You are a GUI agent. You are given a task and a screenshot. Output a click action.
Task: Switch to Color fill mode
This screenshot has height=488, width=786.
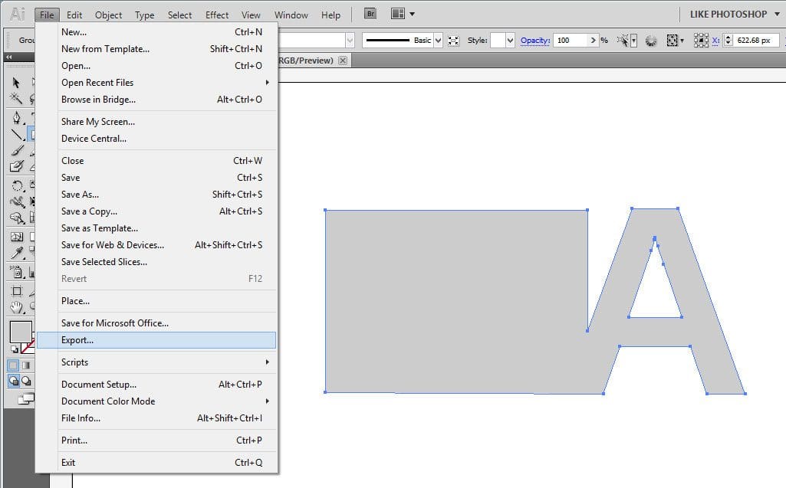pos(14,365)
